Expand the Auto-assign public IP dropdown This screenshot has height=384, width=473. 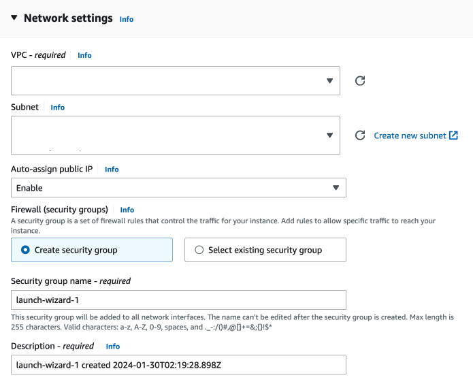coord(178,187)
